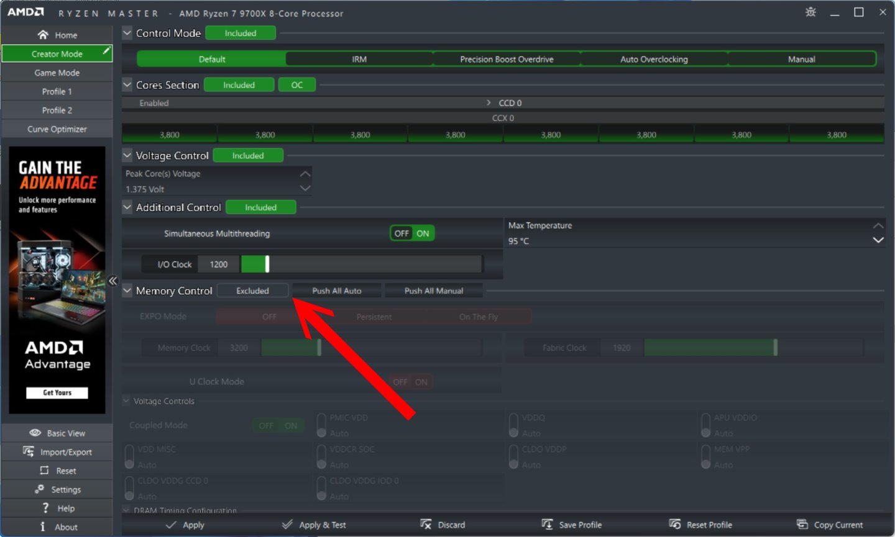This screenshot has height=537, width=895.
Task: Increase Max Temperature with up chevron
Action: tap(878, 225)
